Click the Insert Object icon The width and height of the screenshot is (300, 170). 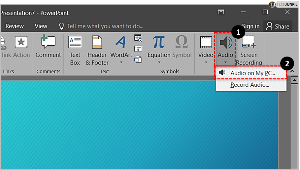coord(138,59)
